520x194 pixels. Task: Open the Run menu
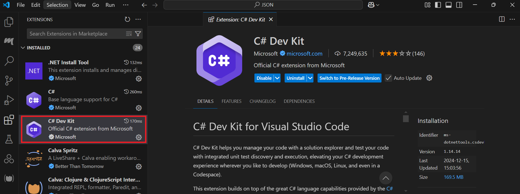[x=110, y=5]
